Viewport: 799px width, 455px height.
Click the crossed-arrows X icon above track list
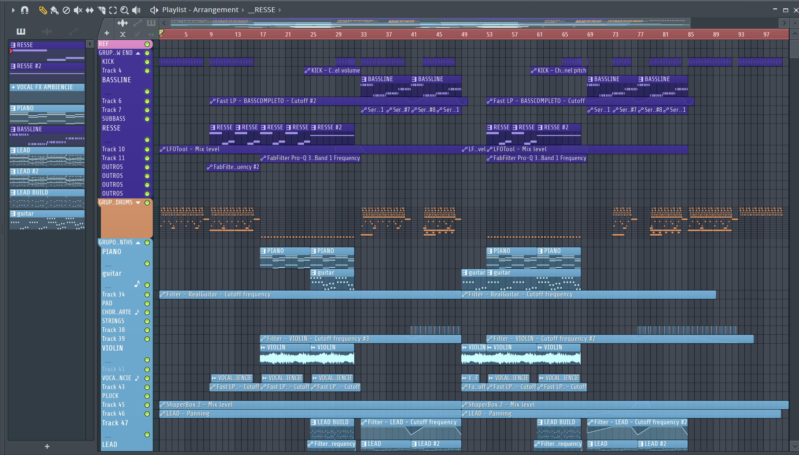tap(123, 34)
